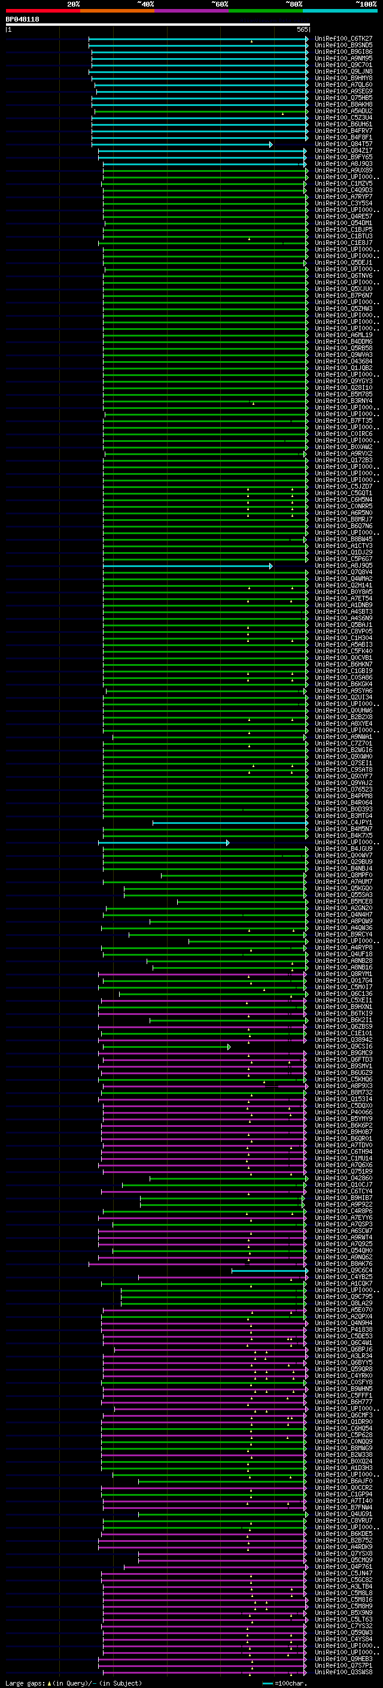Select label UniRef100_C4JPY1
The width and height of the screenshot is (383, 1688).
coord(343,822)
